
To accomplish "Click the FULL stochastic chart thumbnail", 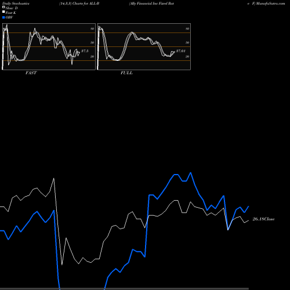I will [x=144, y=46].
